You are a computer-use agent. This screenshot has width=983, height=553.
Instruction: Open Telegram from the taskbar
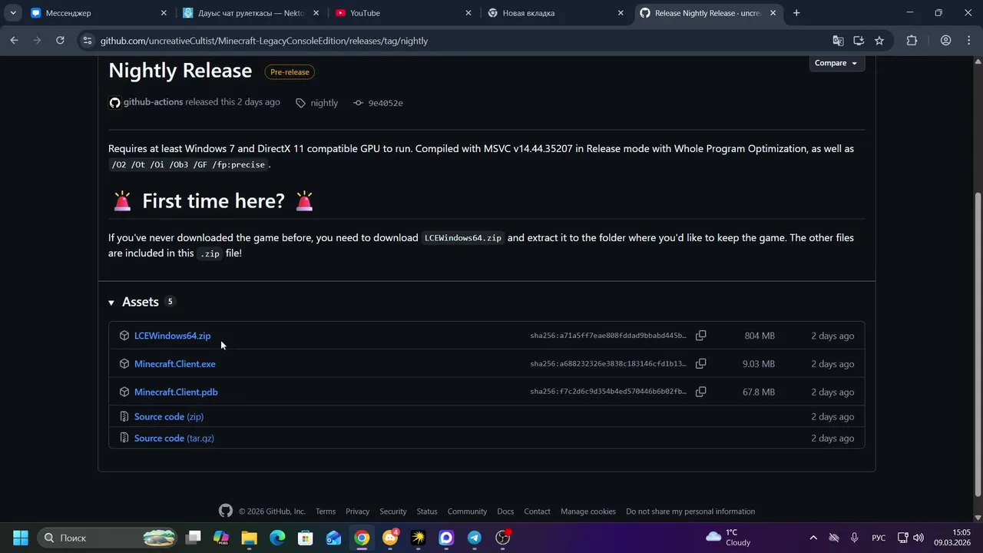pos(475,538)
